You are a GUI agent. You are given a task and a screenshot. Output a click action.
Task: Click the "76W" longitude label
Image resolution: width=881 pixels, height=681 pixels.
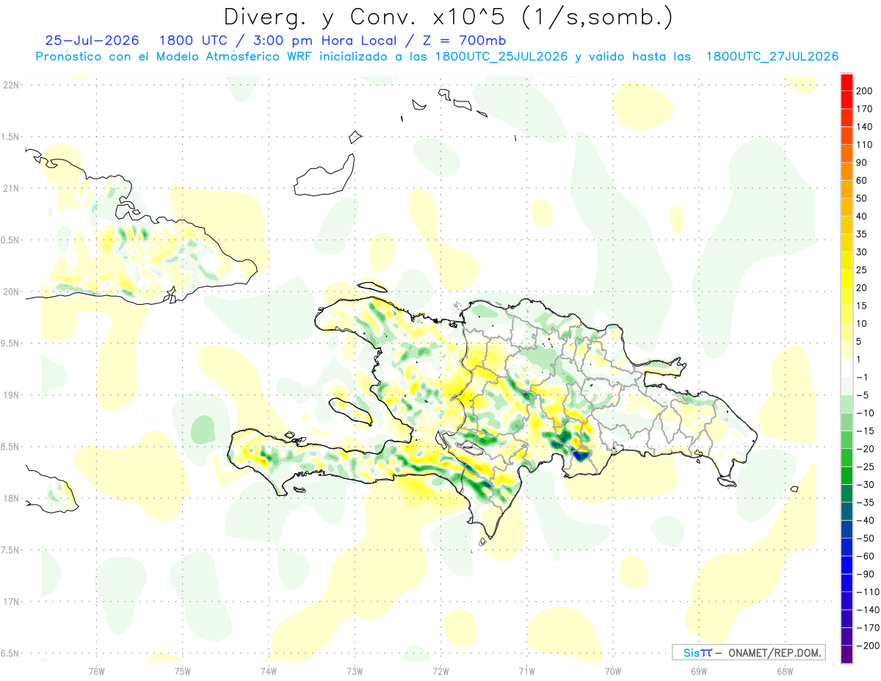[x=96, y=671]
